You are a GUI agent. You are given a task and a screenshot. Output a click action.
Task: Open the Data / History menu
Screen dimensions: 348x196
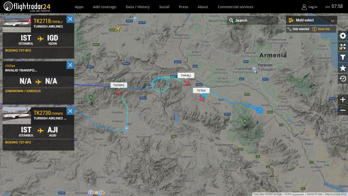click(x=138, y=7)
